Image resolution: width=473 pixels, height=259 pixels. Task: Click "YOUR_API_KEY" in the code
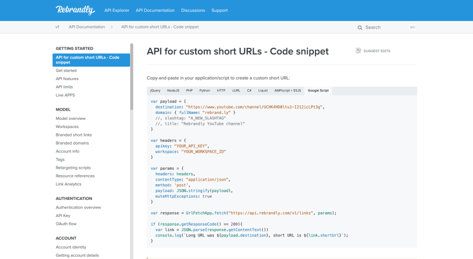191,146
